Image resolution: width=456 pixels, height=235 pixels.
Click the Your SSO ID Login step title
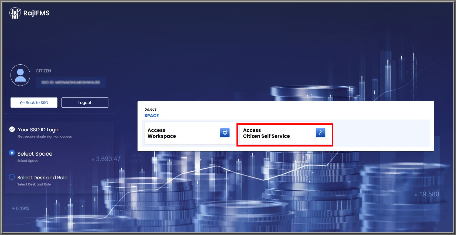39,130
